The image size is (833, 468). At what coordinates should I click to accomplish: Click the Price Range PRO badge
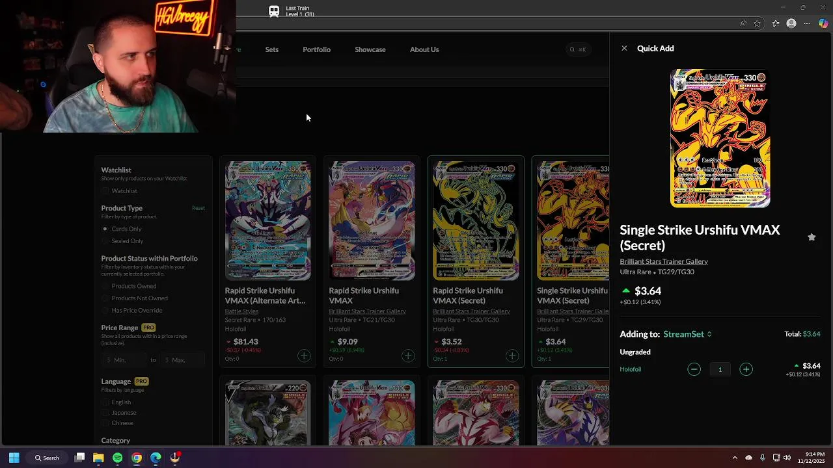(148, 328)
